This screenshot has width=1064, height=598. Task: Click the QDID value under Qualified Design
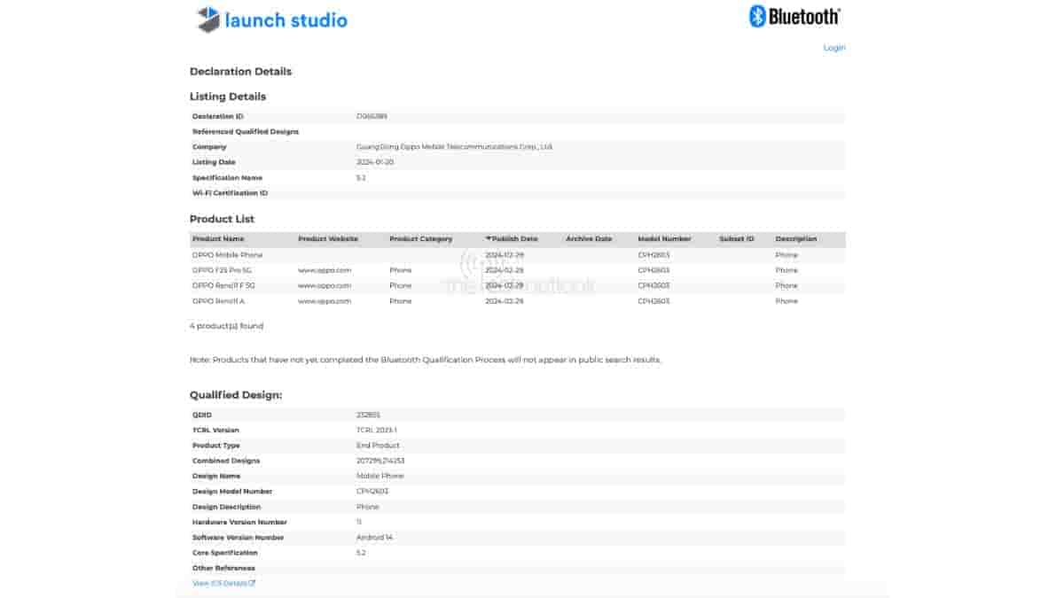(365, 415)
